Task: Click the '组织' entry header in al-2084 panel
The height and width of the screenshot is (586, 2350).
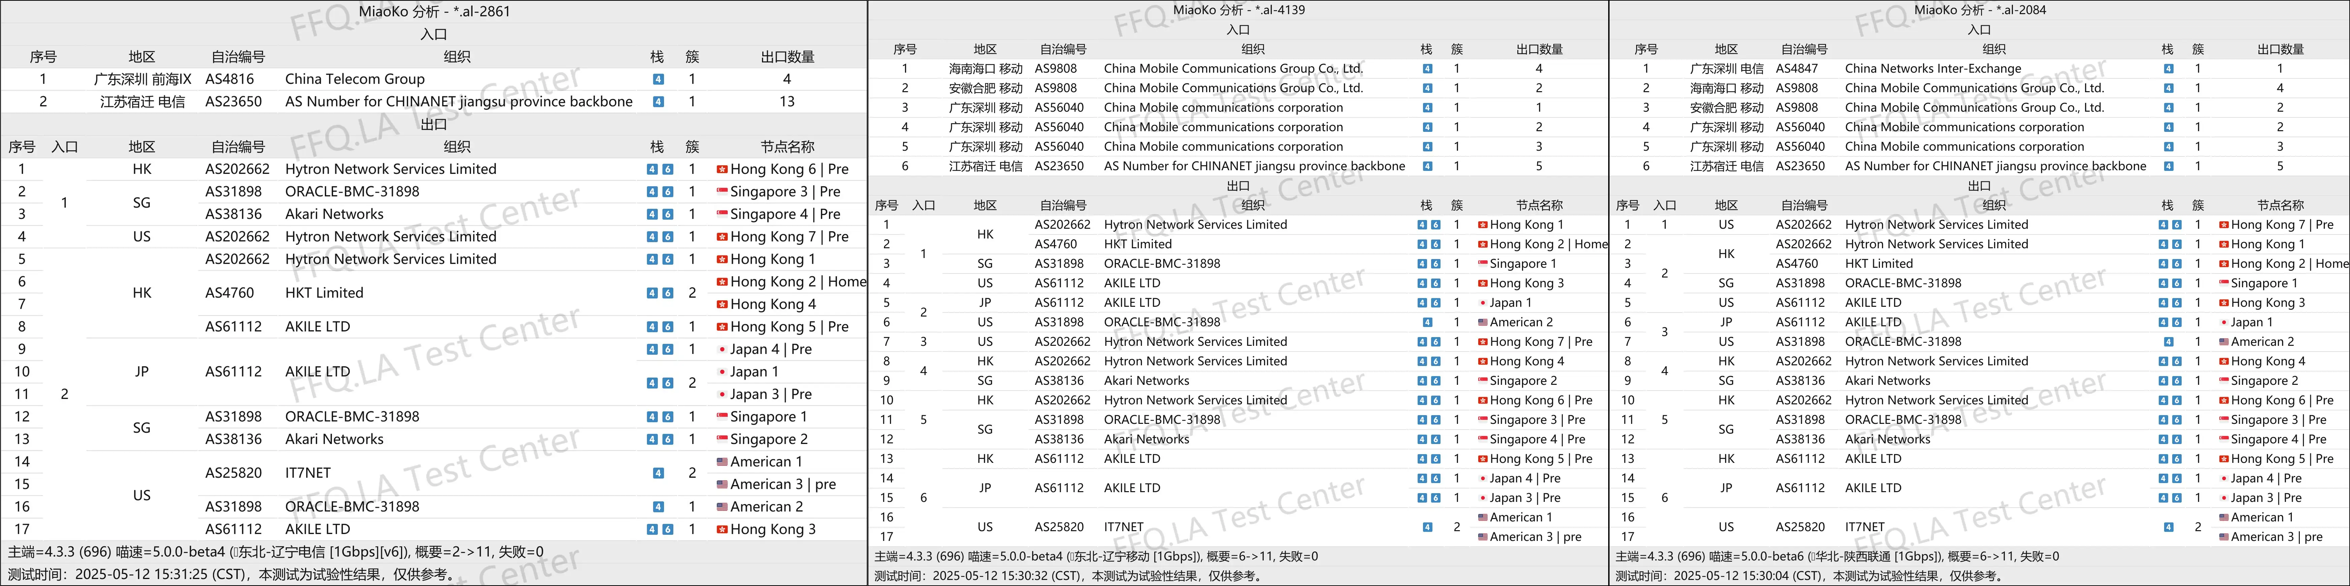Action: click(x=1993, y=49)
